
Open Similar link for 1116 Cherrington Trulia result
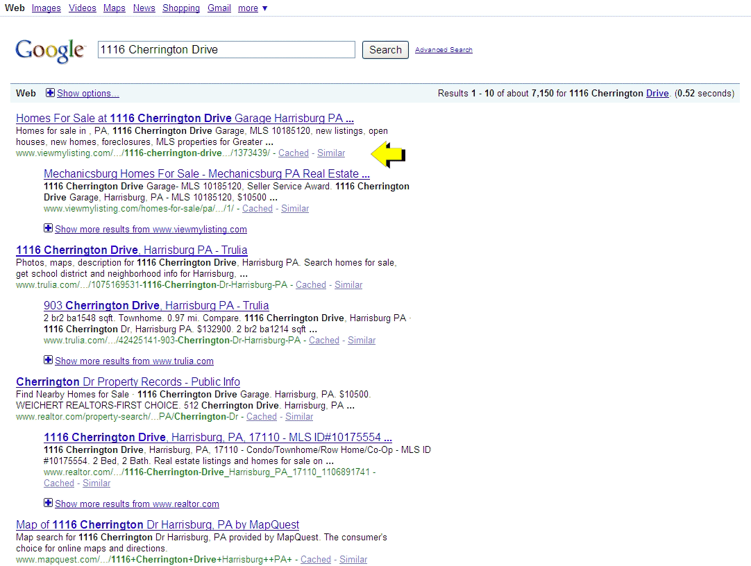(348, 284)
